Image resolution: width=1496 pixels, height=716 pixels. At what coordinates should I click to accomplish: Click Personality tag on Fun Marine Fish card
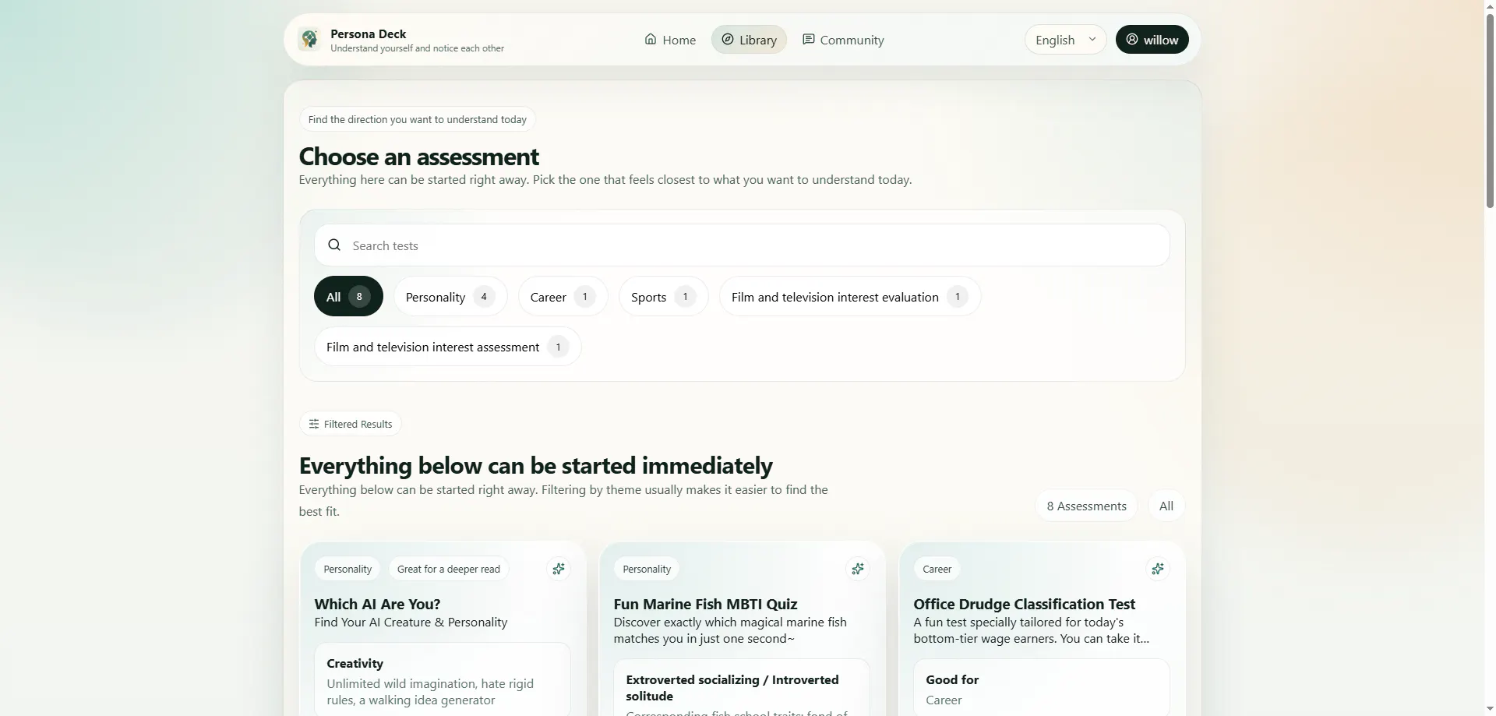click(x=647, y=569)
